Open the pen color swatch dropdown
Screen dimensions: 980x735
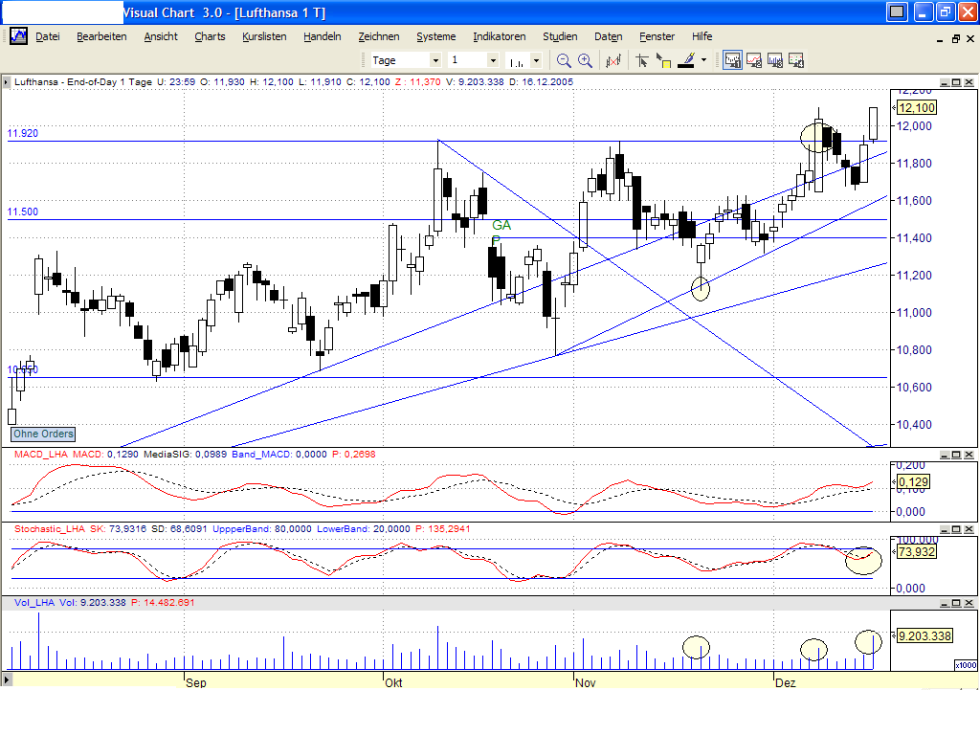pos(703,59)
